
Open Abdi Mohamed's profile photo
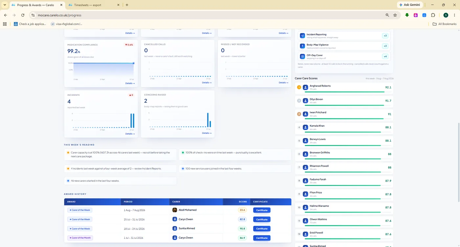175,210
